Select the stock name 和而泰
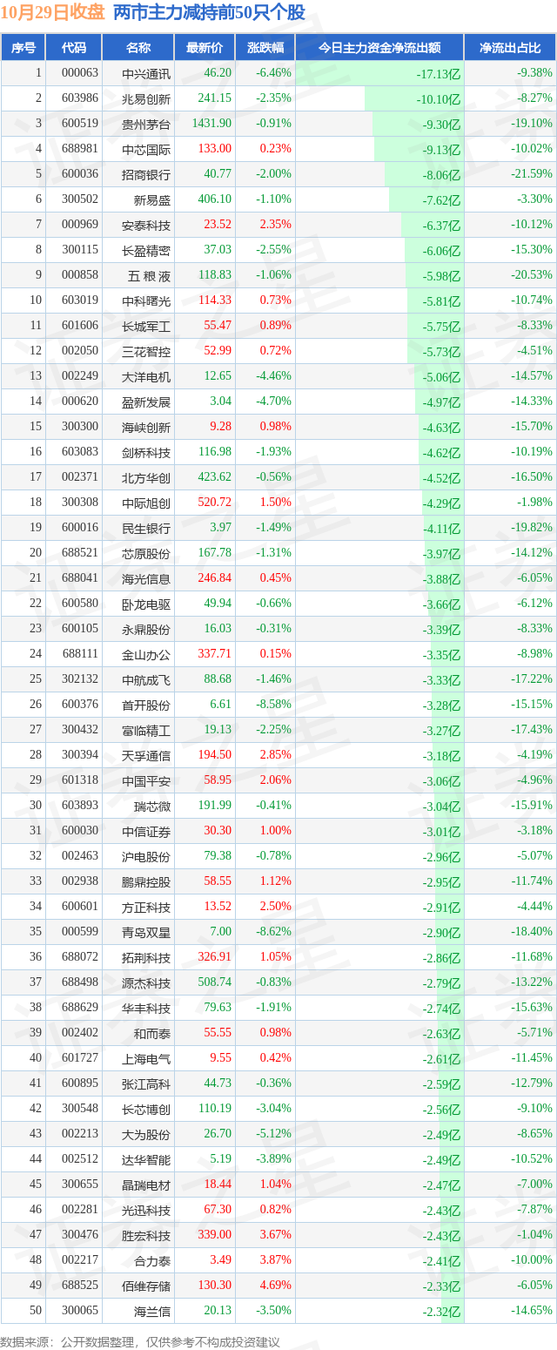 (152, 1034)
